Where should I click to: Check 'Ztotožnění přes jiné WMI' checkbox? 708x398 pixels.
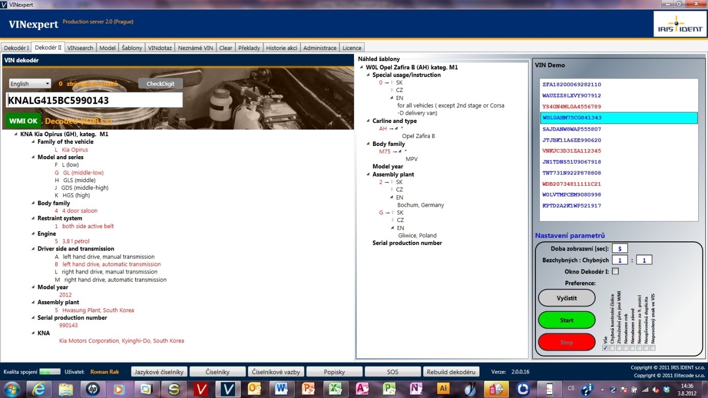point(619,348)
